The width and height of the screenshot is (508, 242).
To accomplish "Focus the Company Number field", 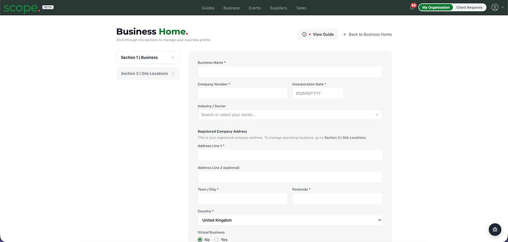I will coord(243,94).
